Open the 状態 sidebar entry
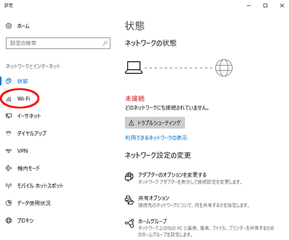The height and width of the screenshot is (240, 289). (23, 81)
